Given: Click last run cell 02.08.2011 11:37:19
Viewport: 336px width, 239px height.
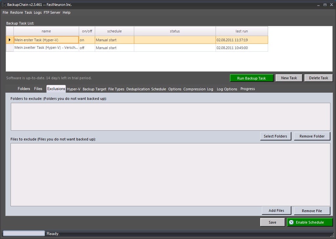Looking at the screenshot, I should 242,40.
